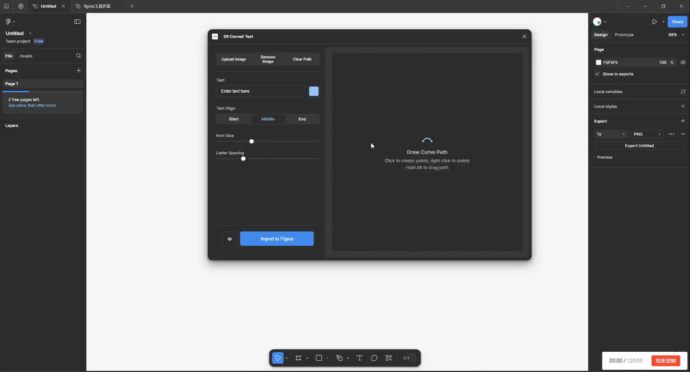This screenshot has width=690, height=372.
Task: Search layers with magnifier icon
Action: point(78,56)
